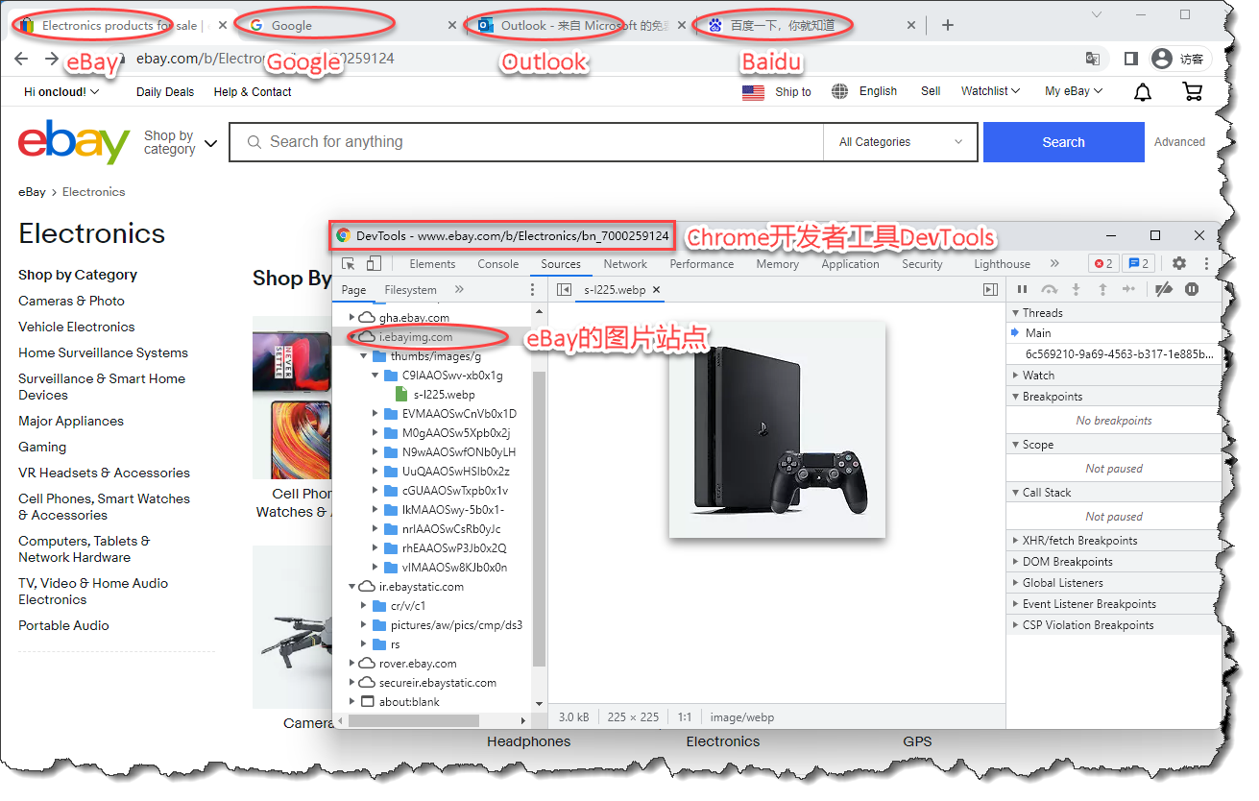Click the pause script execution icon
This screenshot has width=1259, height=801.
[x=1022, y=290]
